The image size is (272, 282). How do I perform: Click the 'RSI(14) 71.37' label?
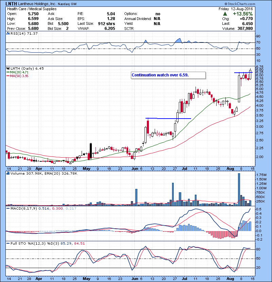point(24,33)
